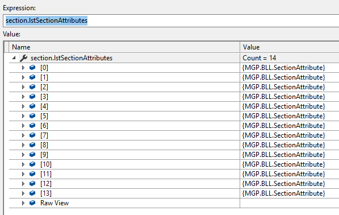The image size is (339, 215).
Task: Expand element [12] in the list
Action: [x=23, y=184]
